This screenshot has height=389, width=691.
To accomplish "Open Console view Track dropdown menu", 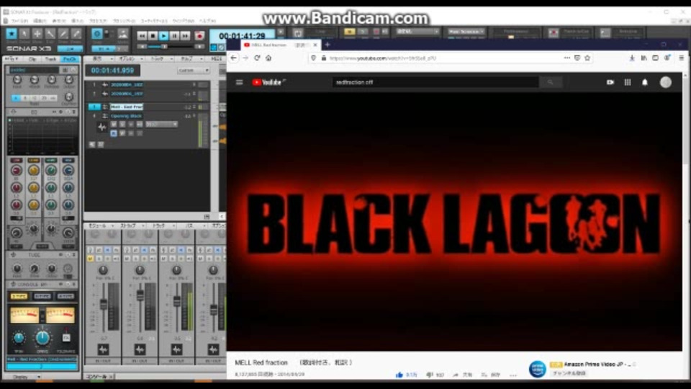I will [162, 225].
